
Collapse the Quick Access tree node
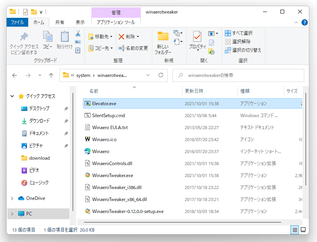click(12, 96)
